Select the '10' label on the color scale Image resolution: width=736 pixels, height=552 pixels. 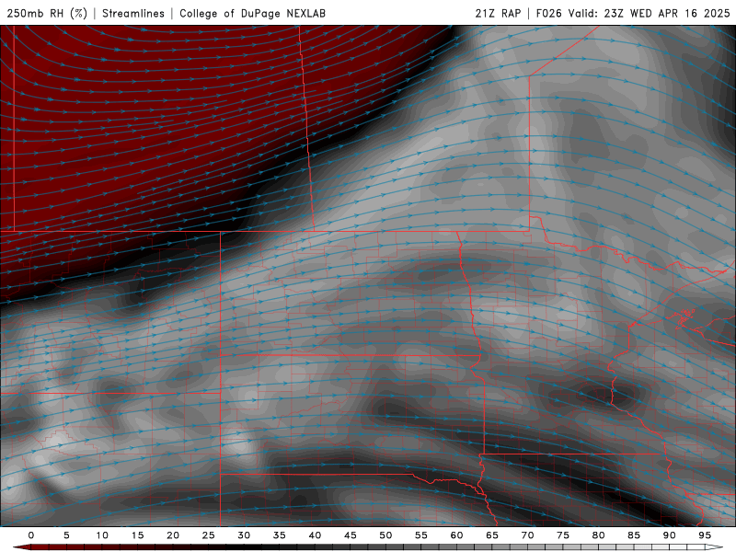click(102, 535)
